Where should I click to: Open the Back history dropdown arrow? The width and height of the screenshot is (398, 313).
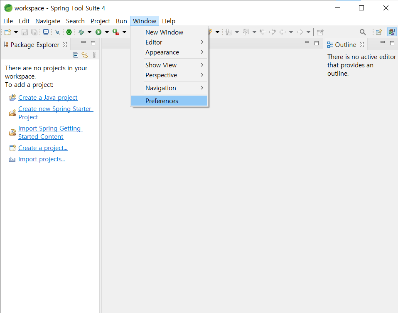pos(291,32)
